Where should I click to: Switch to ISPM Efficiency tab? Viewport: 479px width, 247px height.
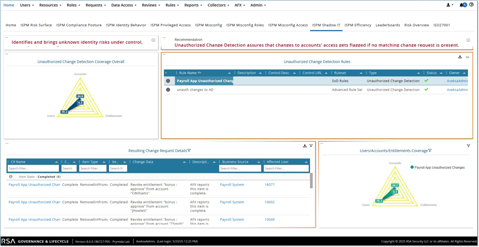pos(358,25)
